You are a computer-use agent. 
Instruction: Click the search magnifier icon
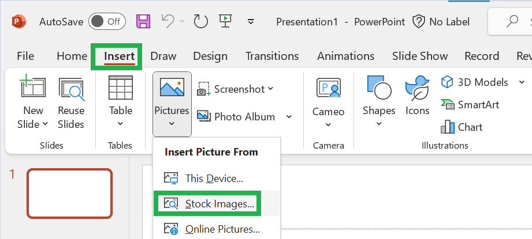point(512,22)
